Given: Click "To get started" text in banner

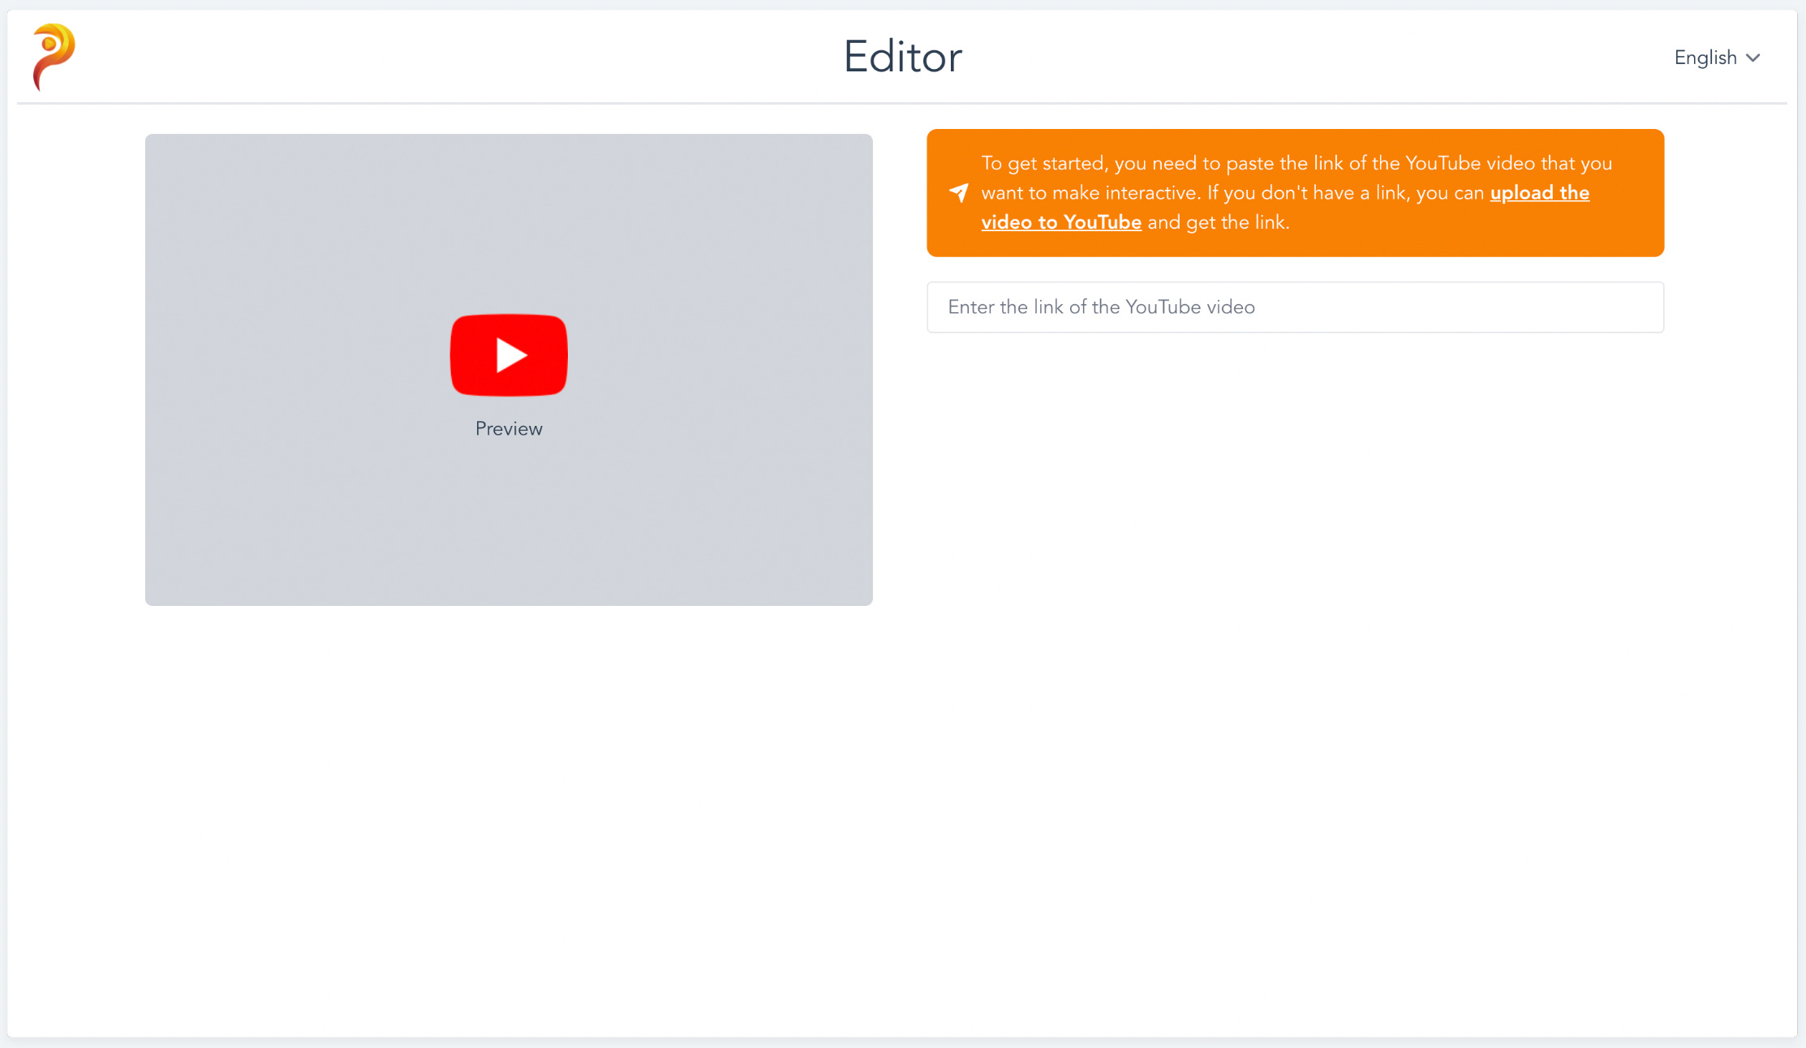Looking at the screenshot, I should 1043,164.
